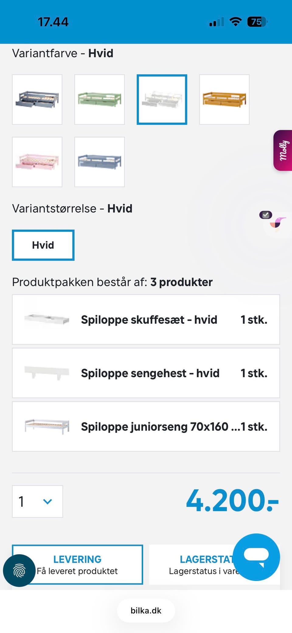This screenshot has height=633, width=292.
Task: Toggle the small checkmark badge
Action: [266, 215]
